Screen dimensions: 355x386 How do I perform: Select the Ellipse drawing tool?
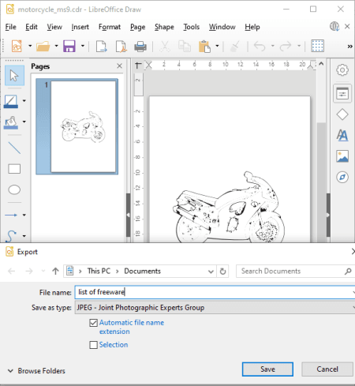(x=14, y=189)
